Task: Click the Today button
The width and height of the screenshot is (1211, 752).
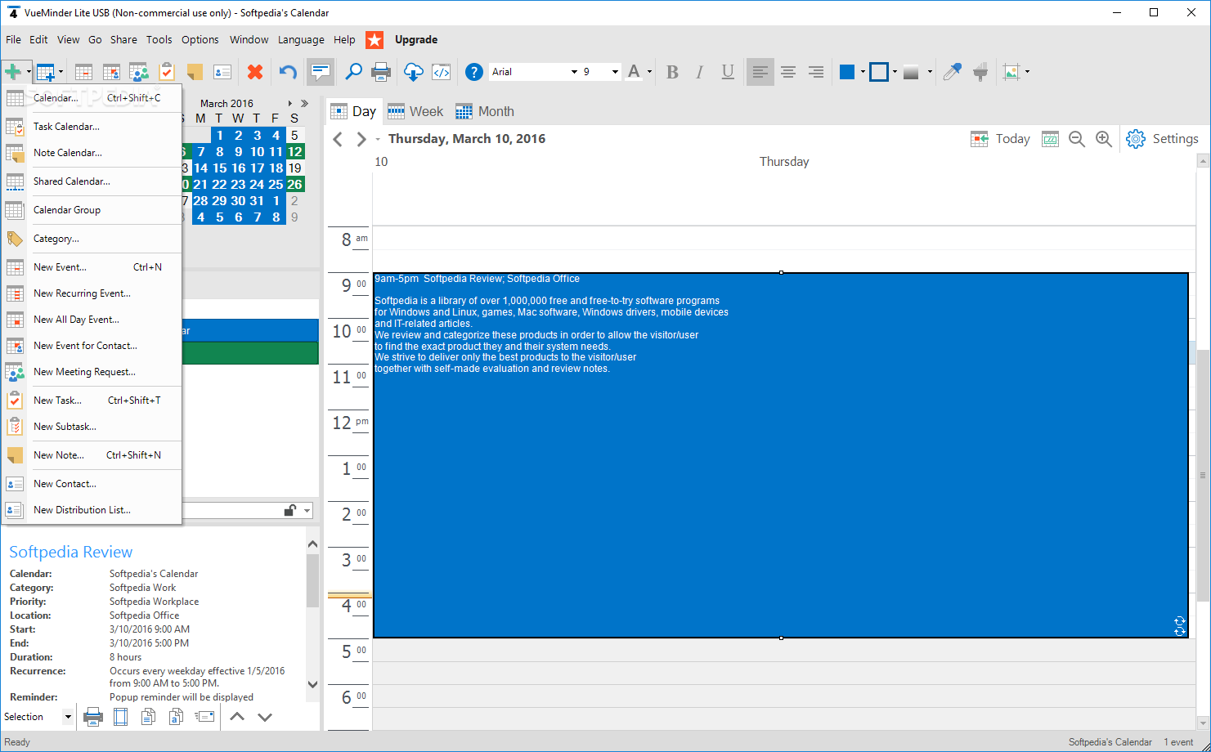Action: (x=1000, y=139)
